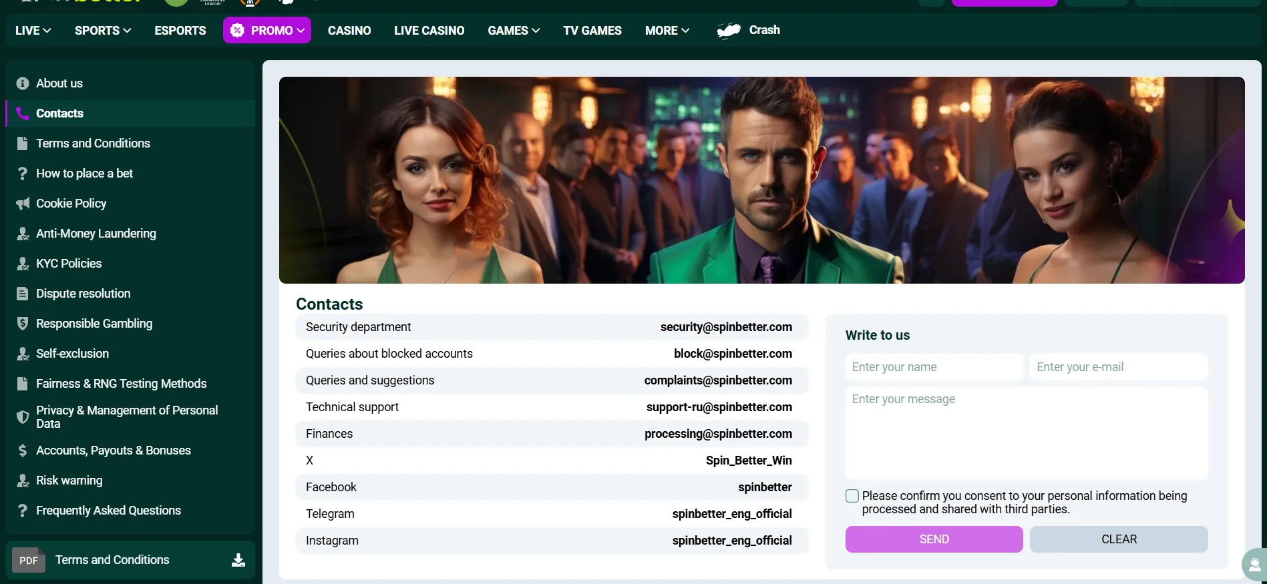Open the KYC Policies page
Image resolution: width=1267 pixels, height=584 pixels.
(x=69, y=264)
